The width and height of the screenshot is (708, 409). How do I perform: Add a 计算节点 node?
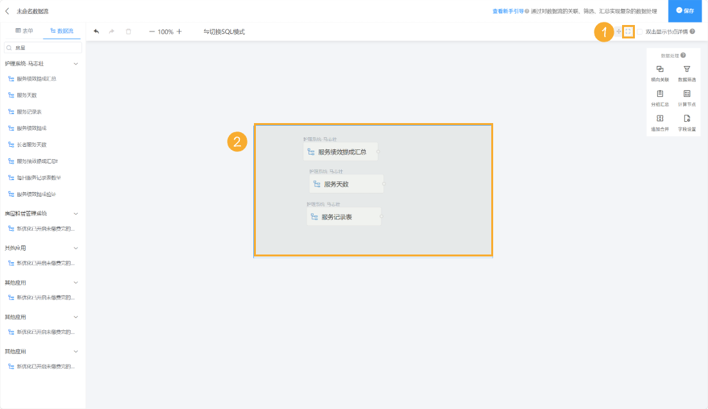click(687, 99)
